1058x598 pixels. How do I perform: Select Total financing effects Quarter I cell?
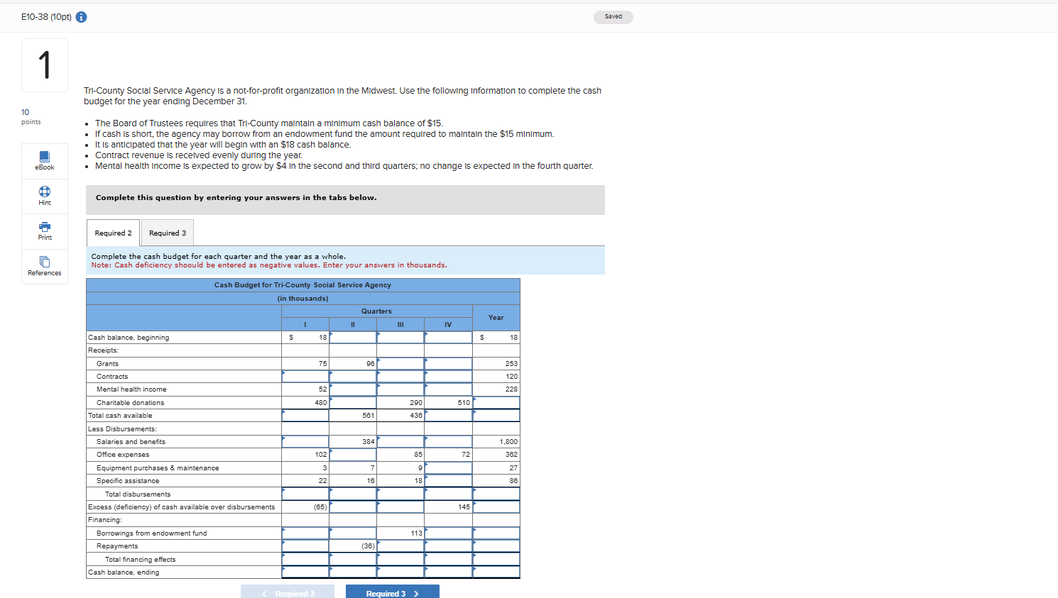305,560
